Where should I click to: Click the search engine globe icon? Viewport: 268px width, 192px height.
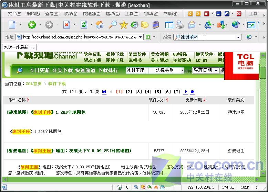pos(249,37)
